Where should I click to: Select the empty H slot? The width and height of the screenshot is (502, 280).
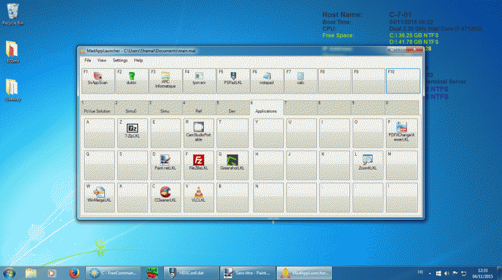269,165
